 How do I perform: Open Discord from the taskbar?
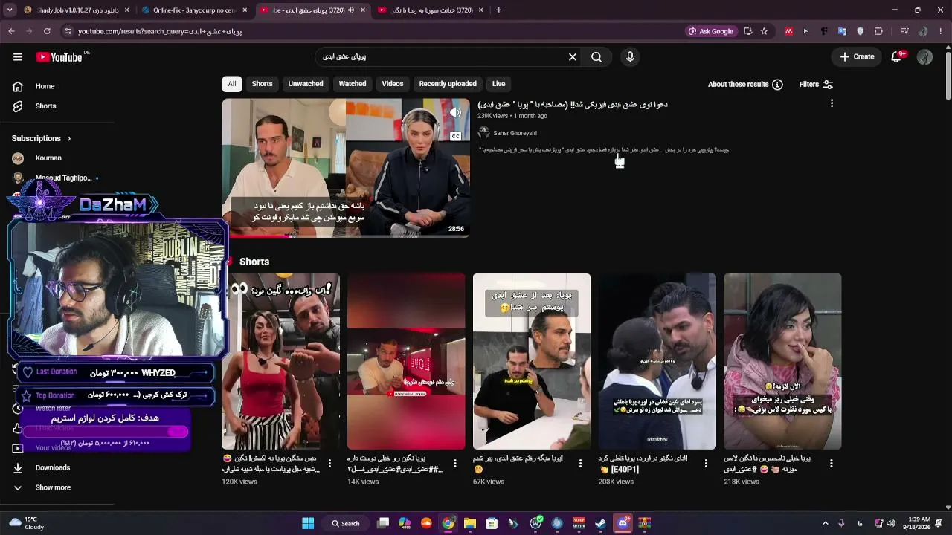(x=623, y=524)
